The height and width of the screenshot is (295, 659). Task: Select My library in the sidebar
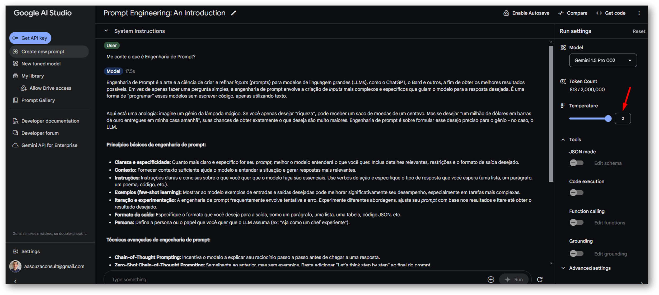[32, 76]
